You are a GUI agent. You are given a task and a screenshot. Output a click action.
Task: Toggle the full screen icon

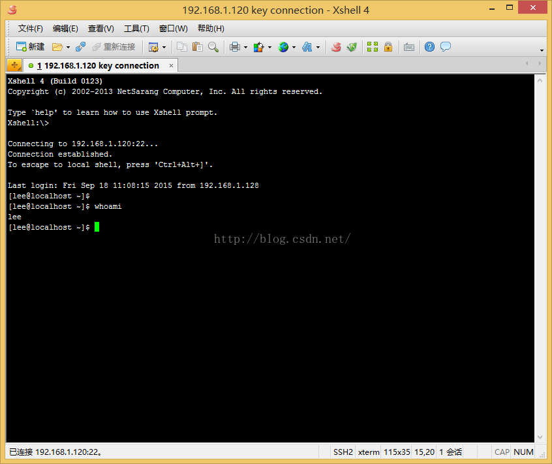pos(373,47)
